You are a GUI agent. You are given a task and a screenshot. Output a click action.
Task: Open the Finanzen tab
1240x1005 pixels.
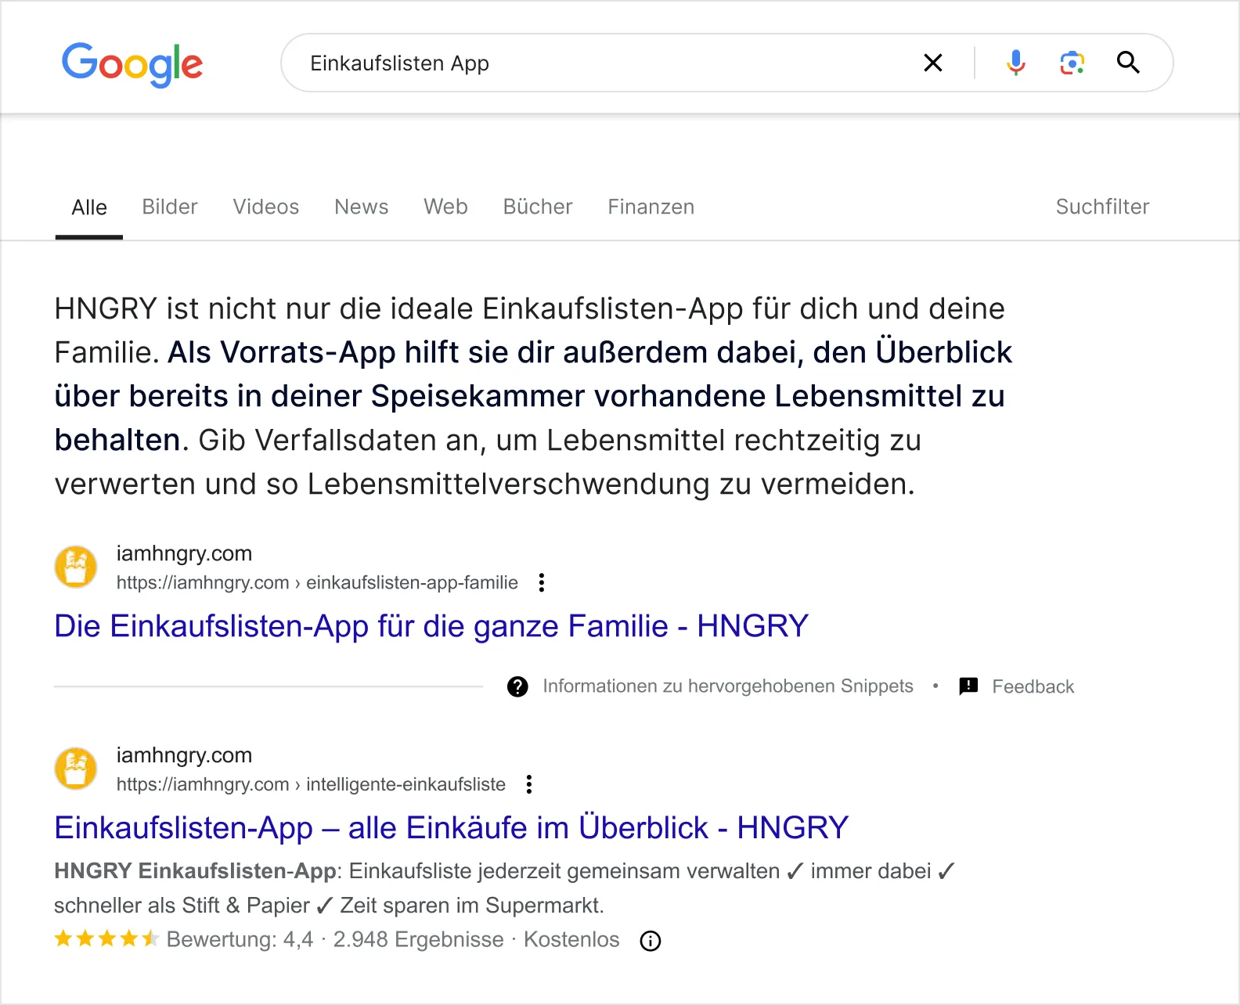pos(651,207)
